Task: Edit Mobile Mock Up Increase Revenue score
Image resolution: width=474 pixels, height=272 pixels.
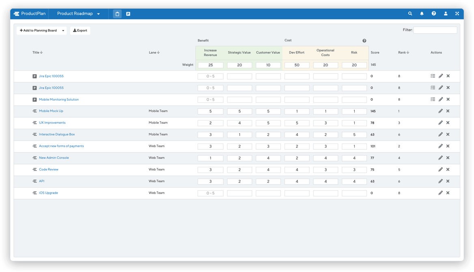Action: [x=210, y=111]
